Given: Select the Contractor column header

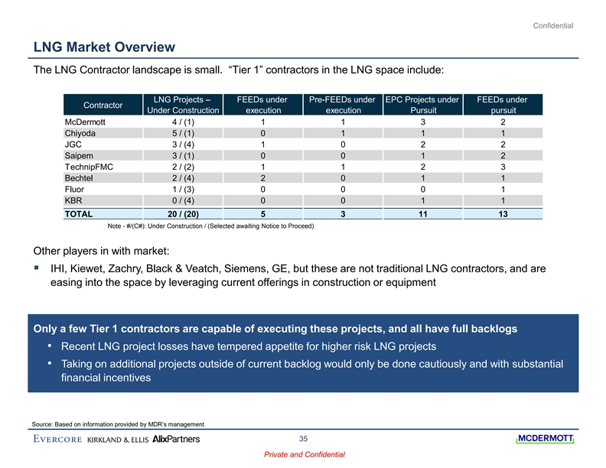Looking at the screenshot, I should coord(103,105).
